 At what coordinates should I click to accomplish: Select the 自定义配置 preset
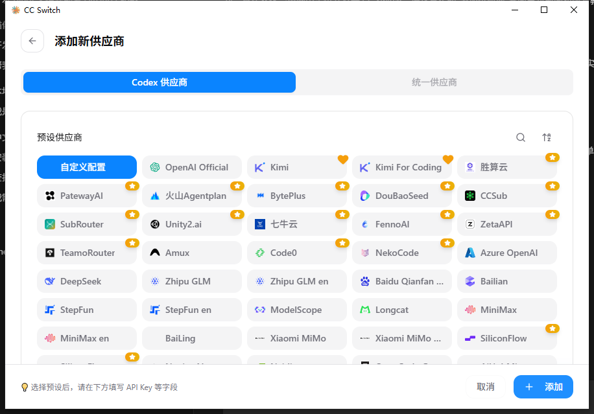87,167
